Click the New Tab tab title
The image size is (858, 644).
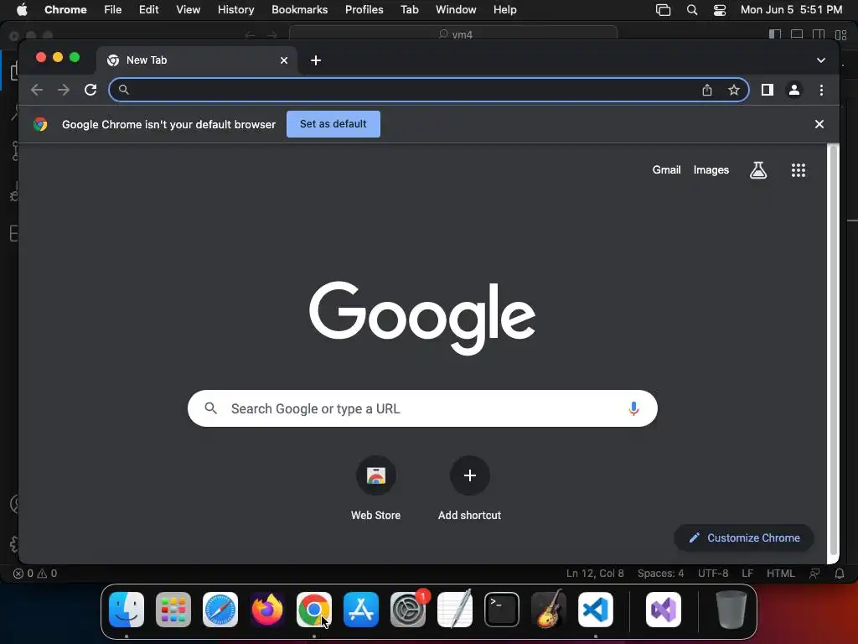coord(147,60)
